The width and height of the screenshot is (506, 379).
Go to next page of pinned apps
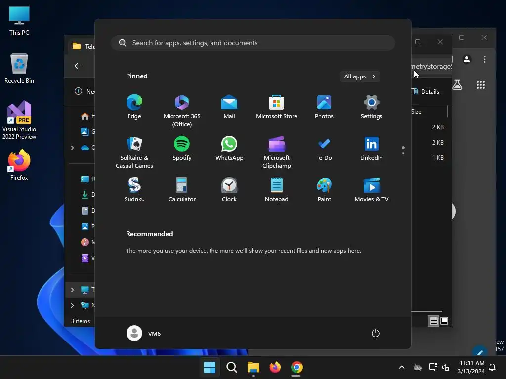click(x=403, y=153)
